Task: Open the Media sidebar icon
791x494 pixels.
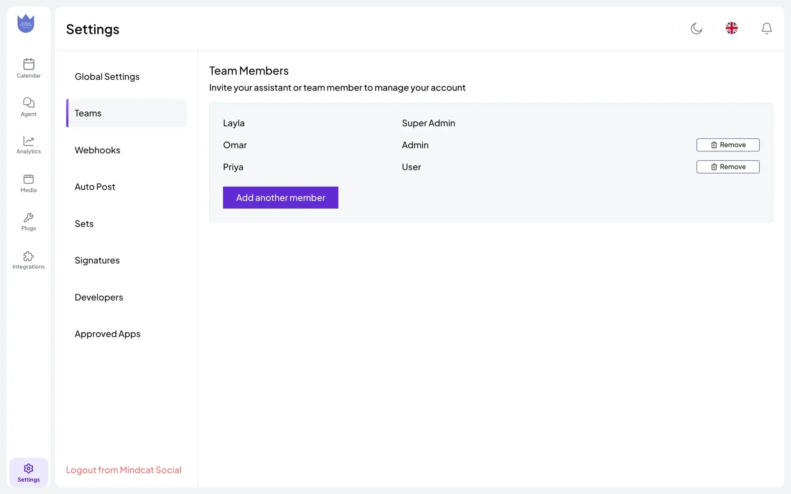Action: (28, 184)
